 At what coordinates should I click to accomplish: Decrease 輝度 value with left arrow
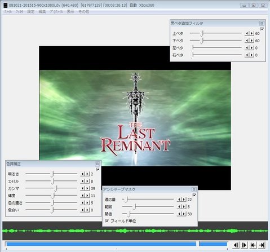tap(83, 196)
